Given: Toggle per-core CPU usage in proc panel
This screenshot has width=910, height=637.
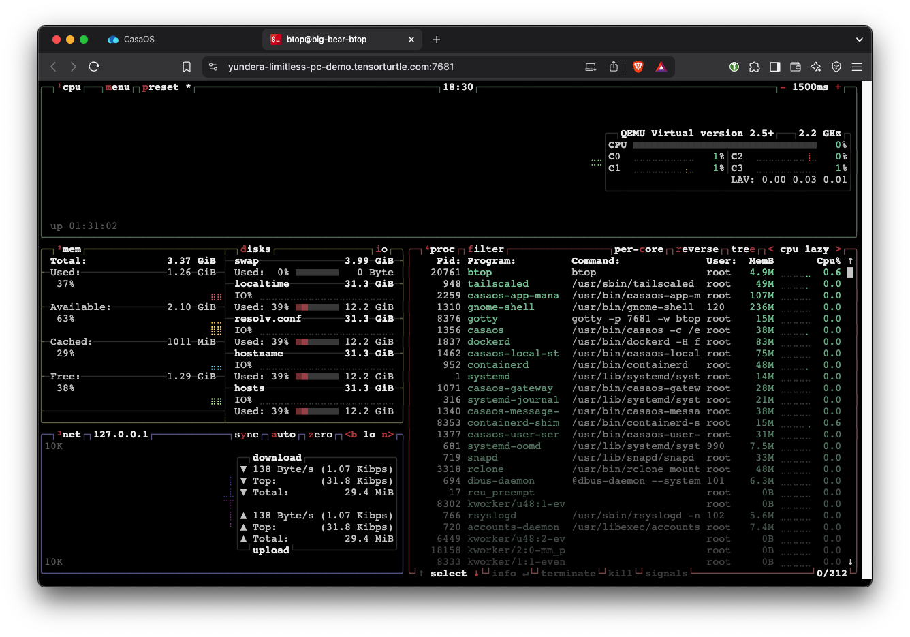Looking at the screenshot, I should [x=638, y=249].
